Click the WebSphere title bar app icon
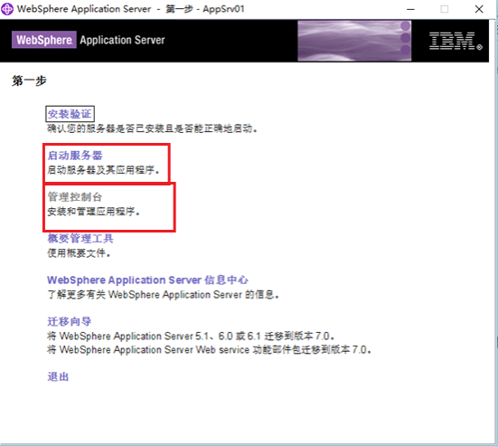Image resolution: width=498 pixels, height=446 pixels. click(7, 9)
